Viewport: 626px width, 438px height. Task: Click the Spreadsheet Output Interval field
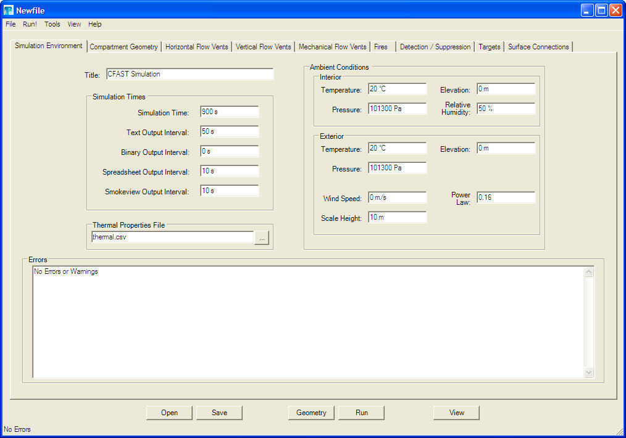(229, 171)
